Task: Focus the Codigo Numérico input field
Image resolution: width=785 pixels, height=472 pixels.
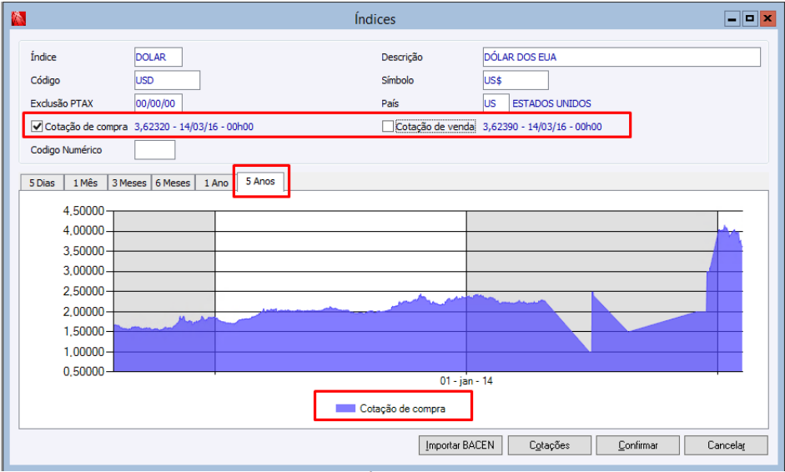Action: [154, 149]
